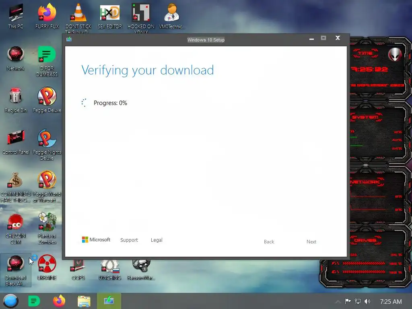This screenshot has height=309, width=412.
Task: Launch Peggle World of Warcraft shortcut
Action: coord(47,187)
